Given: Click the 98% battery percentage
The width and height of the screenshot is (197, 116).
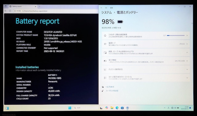Looking at the screenshot, I should coord(108,22).
